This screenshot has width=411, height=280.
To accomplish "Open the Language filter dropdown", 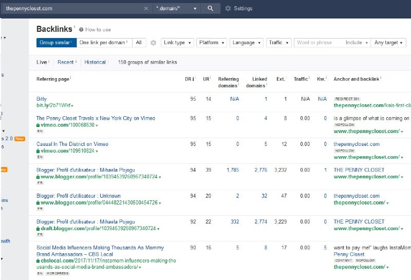I will [247, 43].
